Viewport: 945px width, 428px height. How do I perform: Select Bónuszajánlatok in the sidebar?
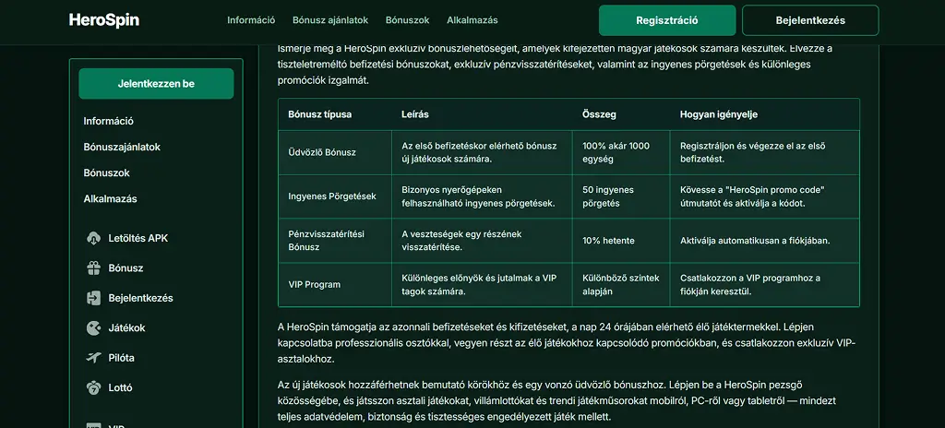(122, 147)
